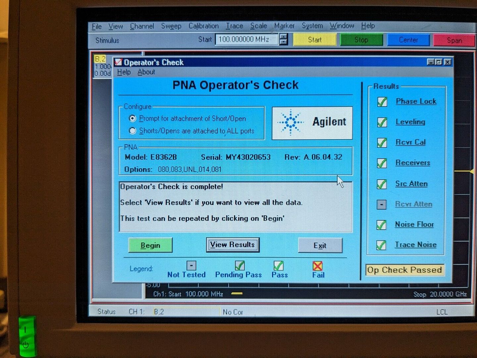The width and height of the screenshot is (477, 358).
Task: Click the Noise Floor checkmark icon
Action: (x=381, y=225)
